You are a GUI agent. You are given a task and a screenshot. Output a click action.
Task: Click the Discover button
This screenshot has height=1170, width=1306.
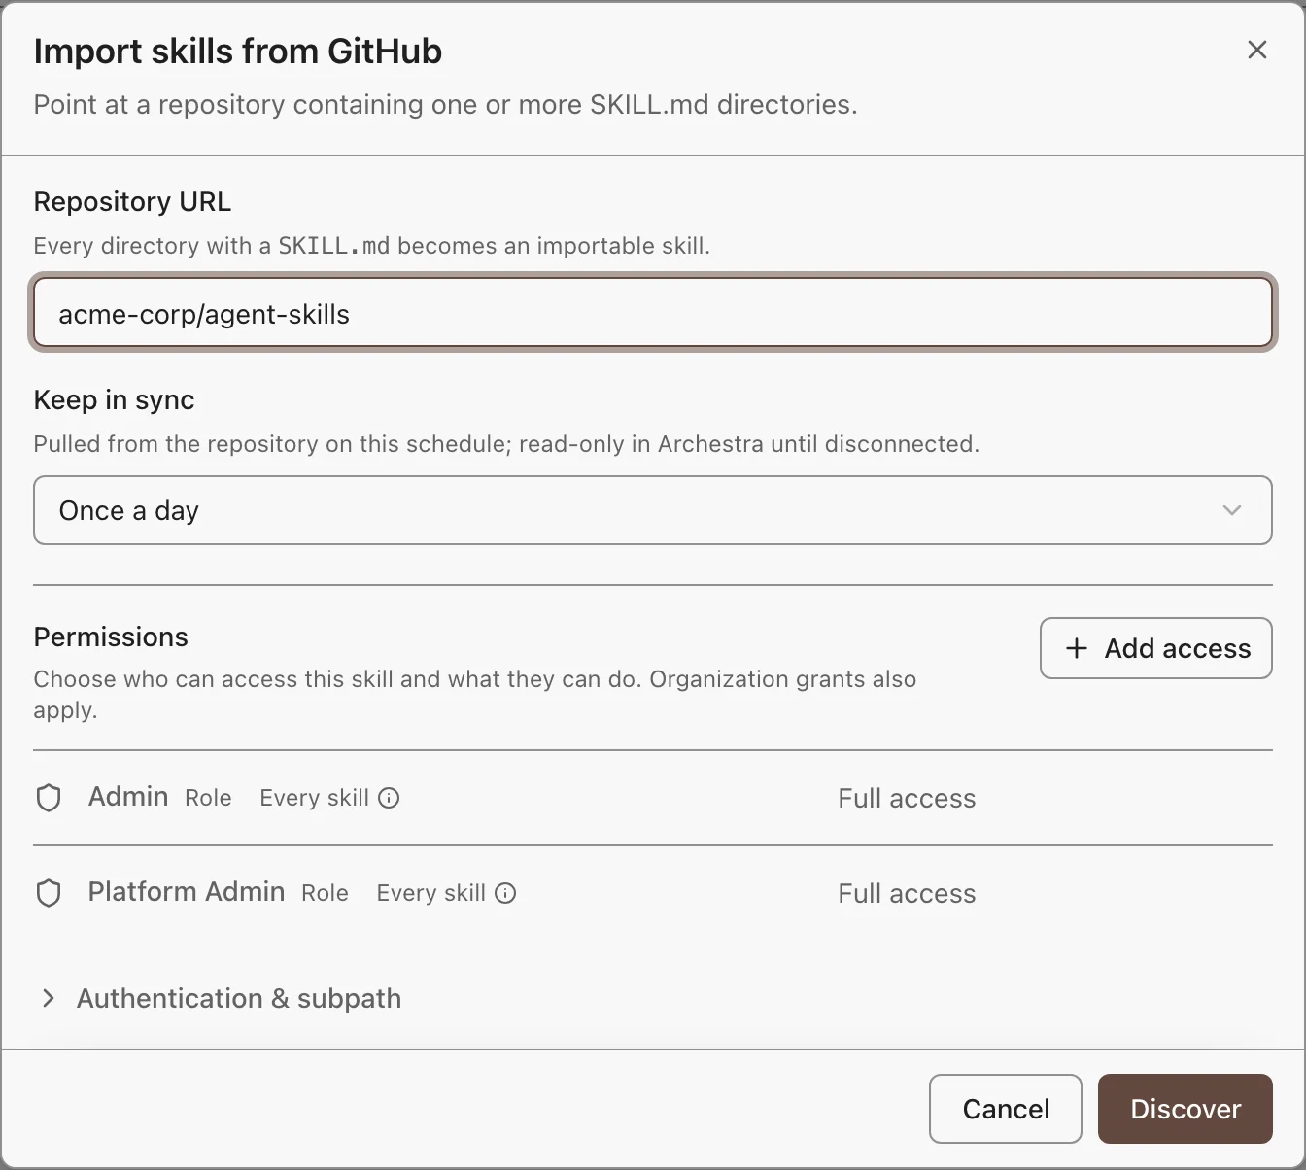1186,1109
